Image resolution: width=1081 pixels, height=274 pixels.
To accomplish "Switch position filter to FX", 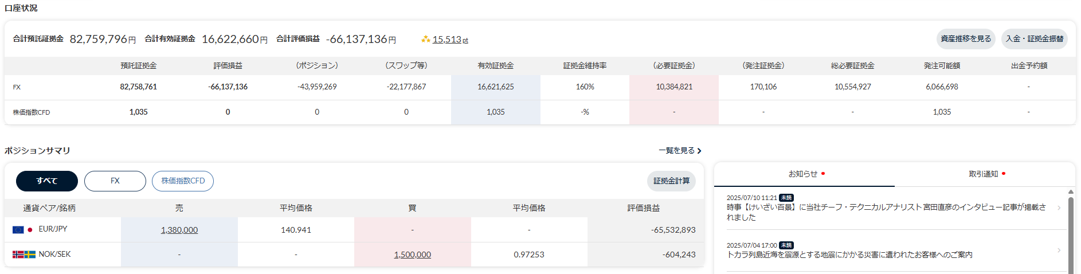I will [x=115, y=181].
